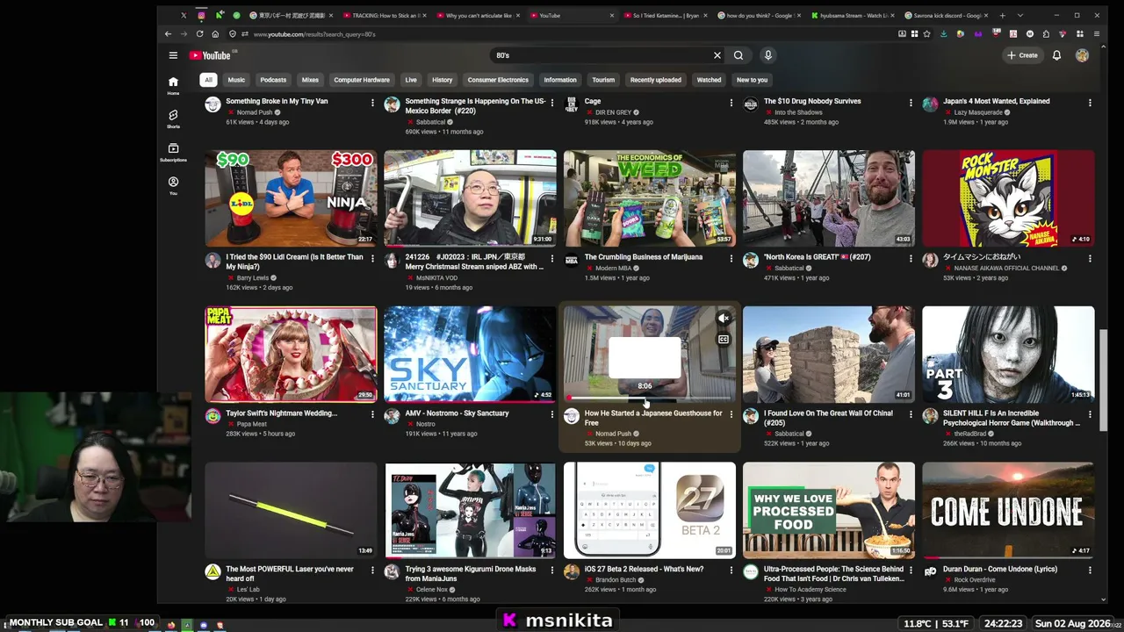Reload the page in the browser
Screen dimensions: 1124x632
click(199, 34)
